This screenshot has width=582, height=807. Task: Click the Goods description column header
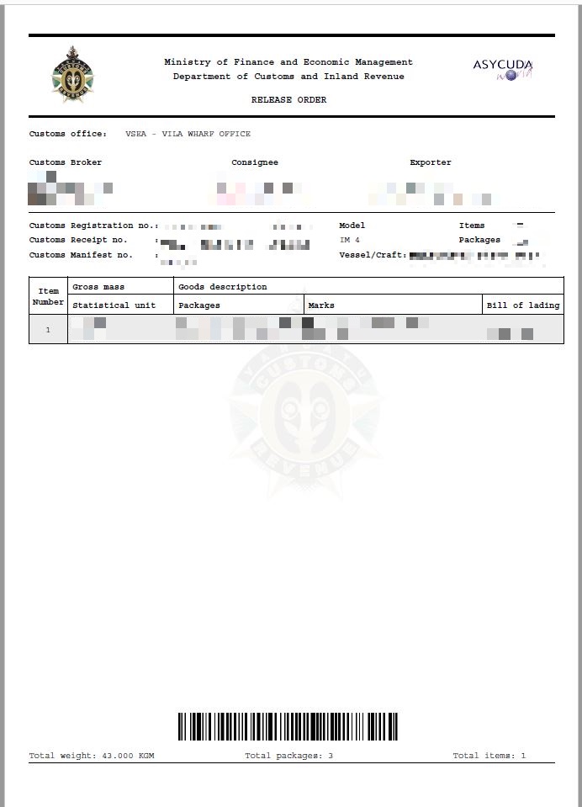(x=223, y=287)
